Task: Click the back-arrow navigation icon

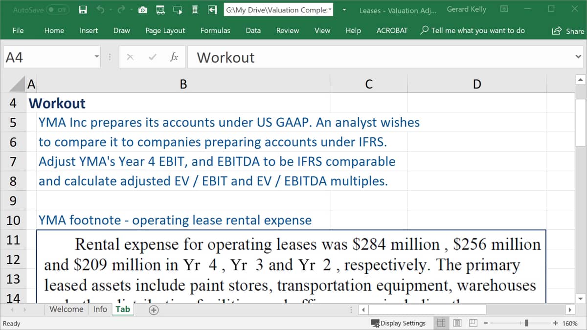Action: tap(212, 10)
